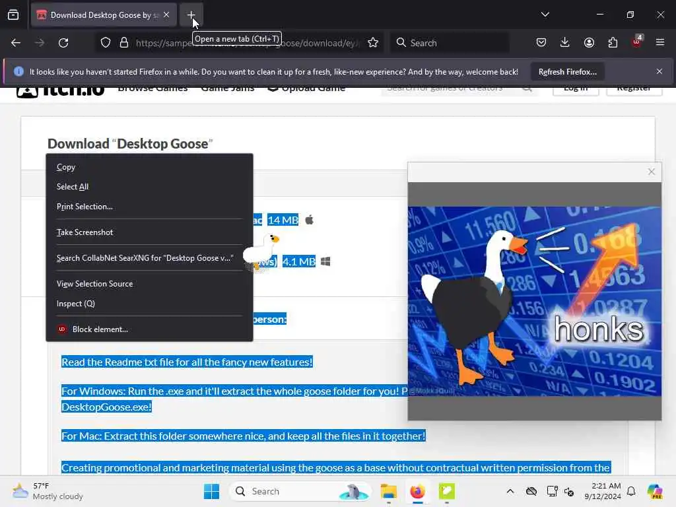Image resolution: width=676 pixels, height=507 pixels.
Task: Open the uBlock Origin extension icon
Action: (637, 42)
